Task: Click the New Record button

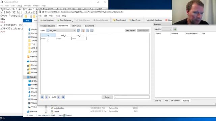Action: pos(131,30)
